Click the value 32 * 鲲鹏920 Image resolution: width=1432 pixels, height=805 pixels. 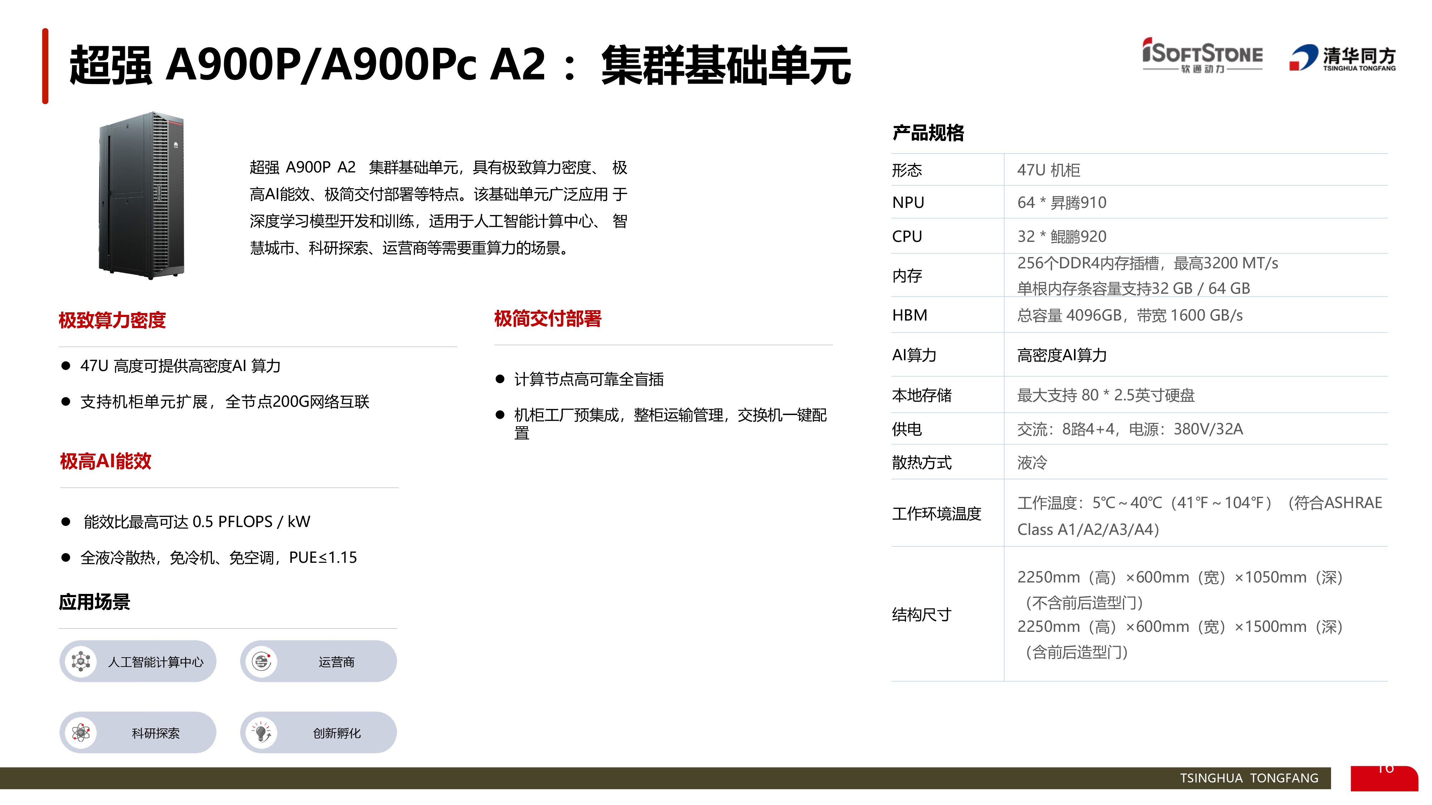click(1062, 236)
